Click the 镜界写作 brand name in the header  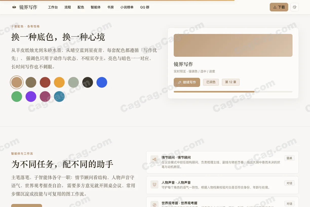28,7
